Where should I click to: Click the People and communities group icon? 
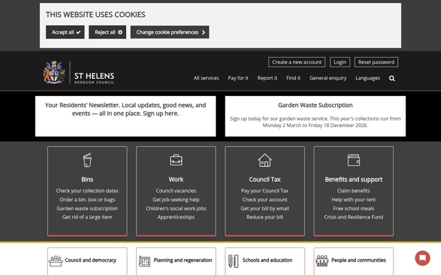point(322,261)
